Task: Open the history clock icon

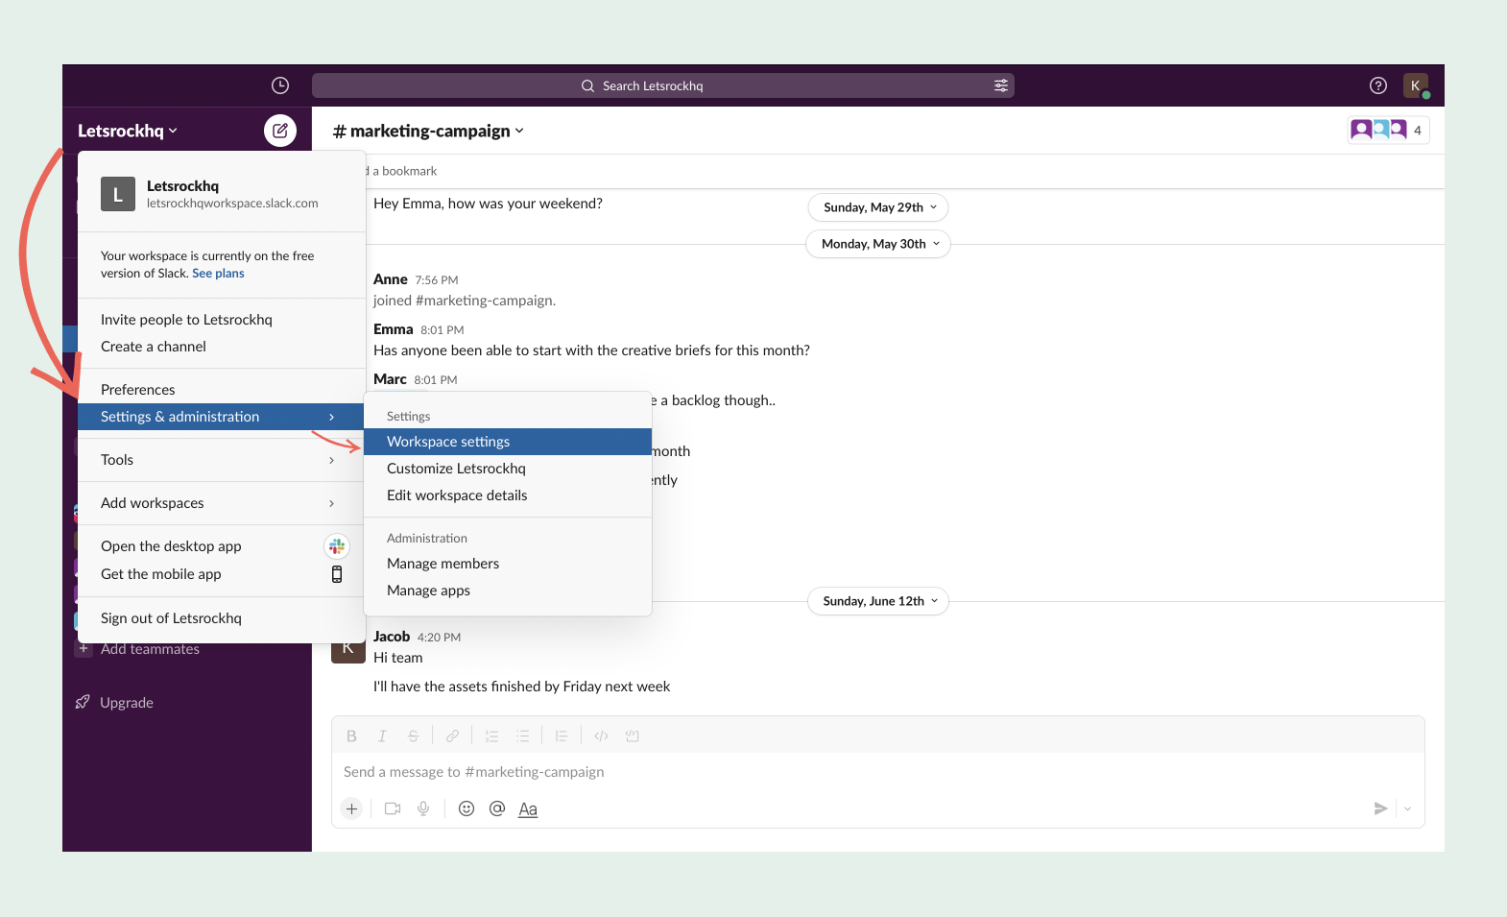Action: 280,85
